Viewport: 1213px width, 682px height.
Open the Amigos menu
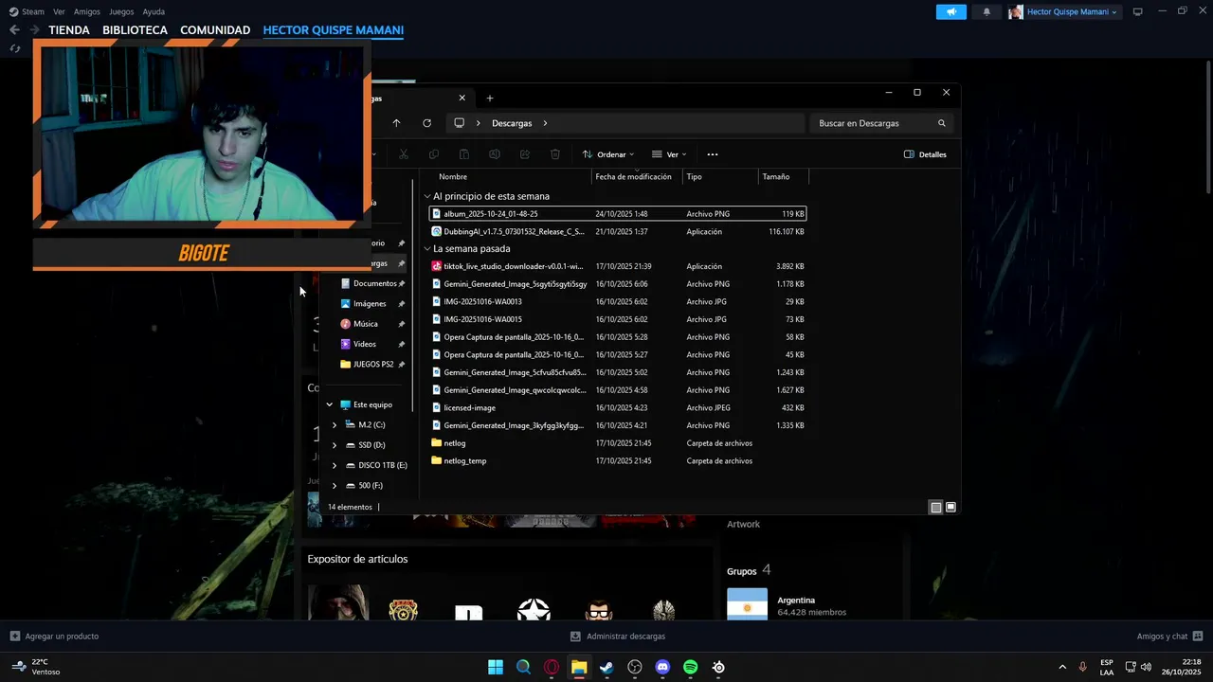(87, 11)
